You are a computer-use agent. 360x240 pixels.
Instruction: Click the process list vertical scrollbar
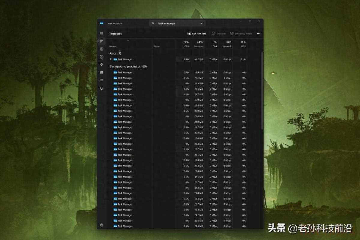click(x=262, y=90)
